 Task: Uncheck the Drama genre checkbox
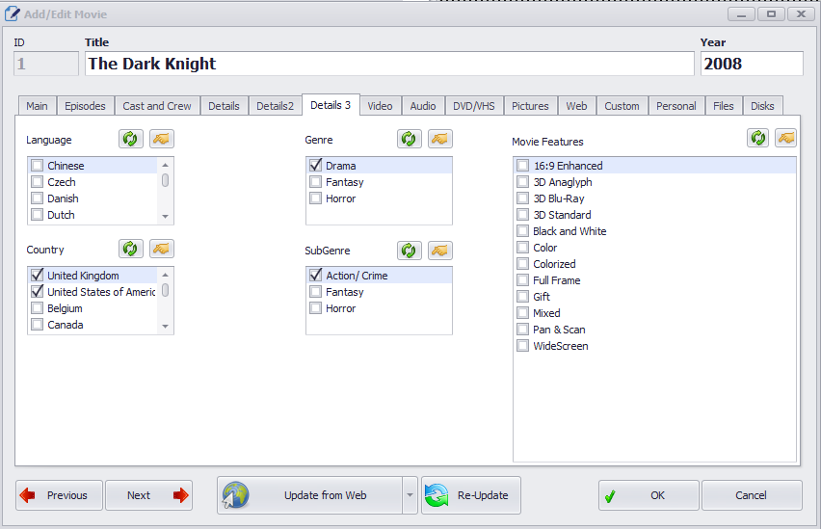[x=315, y=166]
